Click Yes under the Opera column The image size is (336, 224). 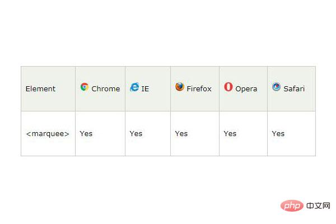click(230, 134)
